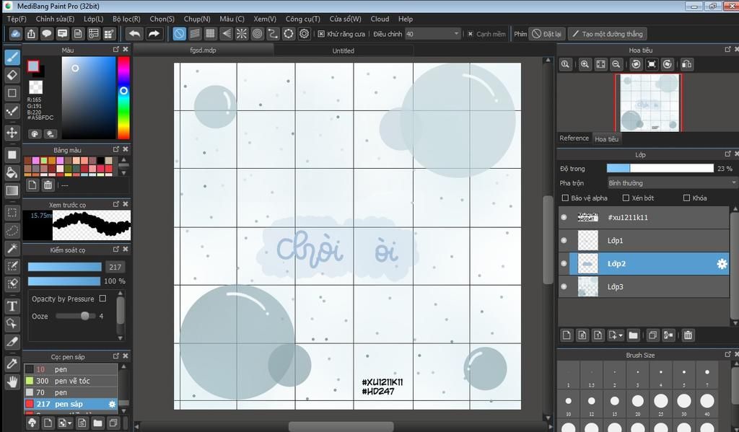Hide the Lớp1 layer visibility
Image resolution: width=739 pixels, height=432 pixels.
(x=564, y=240)
